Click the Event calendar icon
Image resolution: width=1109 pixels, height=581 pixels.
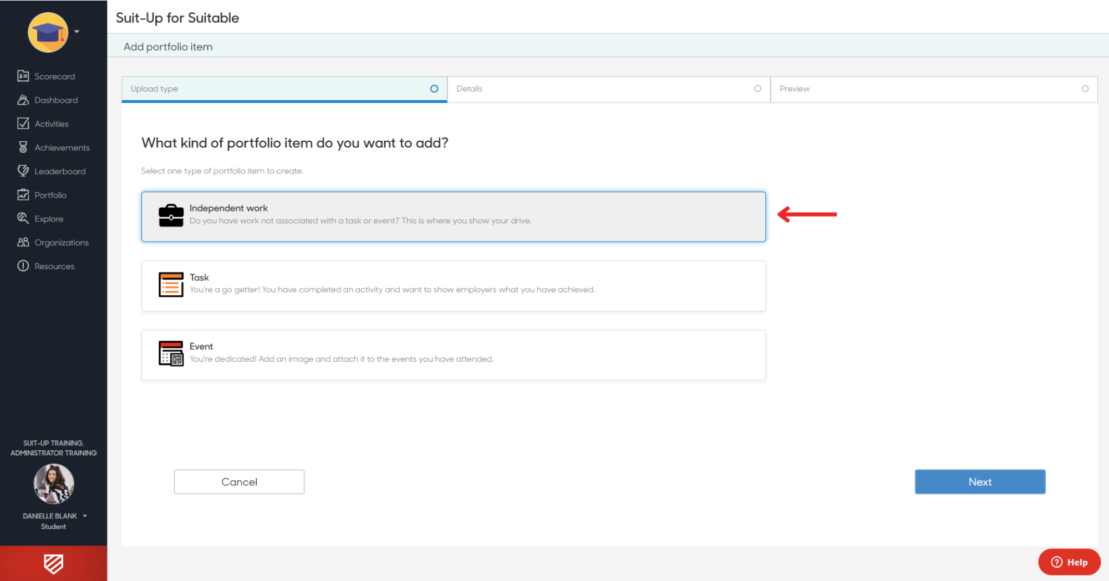coord(171,353)
